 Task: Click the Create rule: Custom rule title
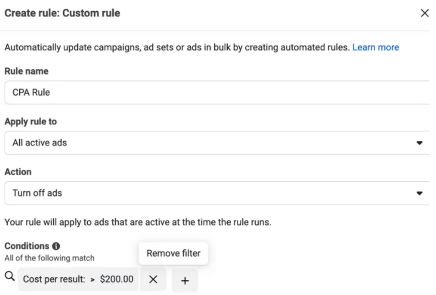point(63,13)
